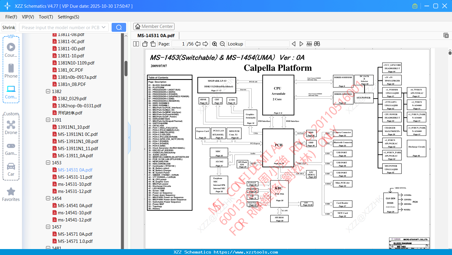This screenshot has height=255, width=452.
Task: Open the Tool(T) menu
Action: coord(46,17)
